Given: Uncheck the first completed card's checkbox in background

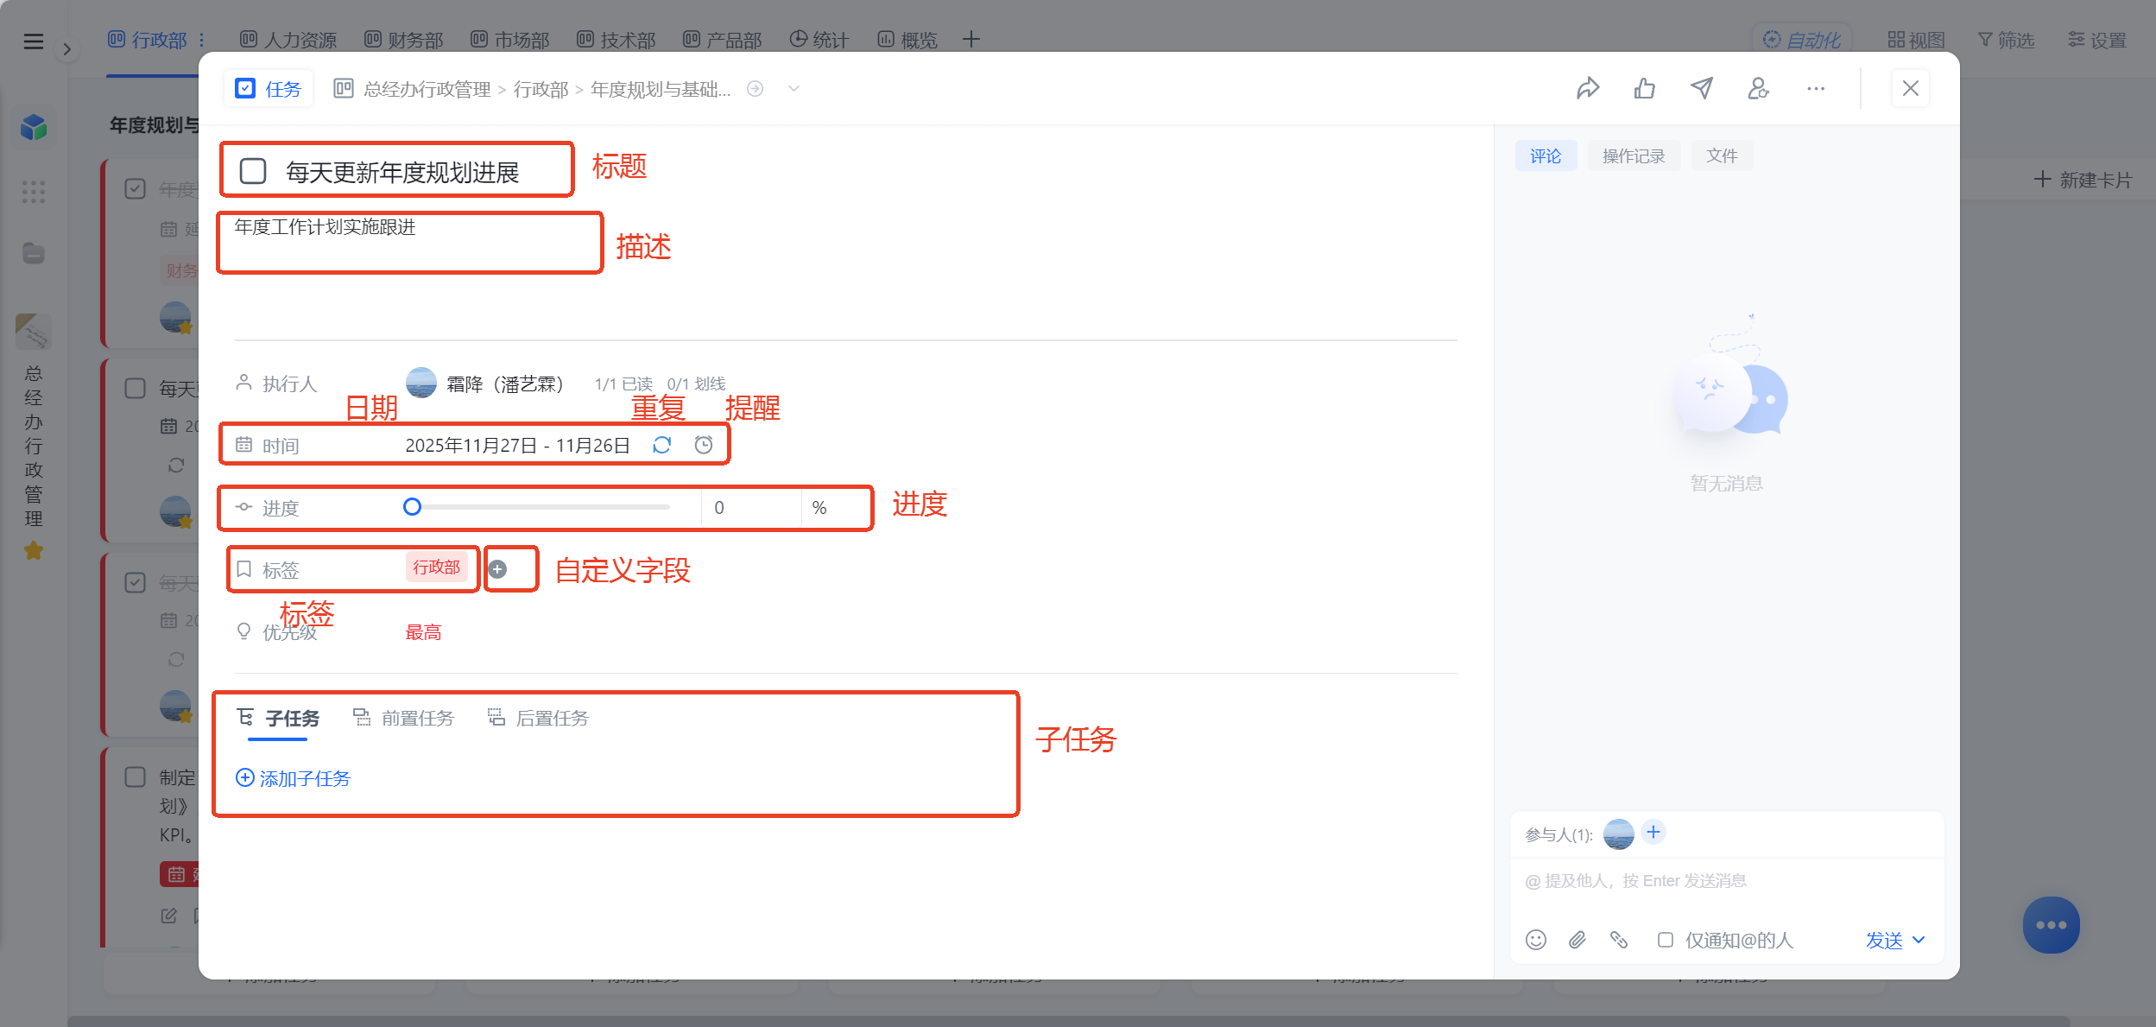Looking at the screenshot, I should point(136,188).
